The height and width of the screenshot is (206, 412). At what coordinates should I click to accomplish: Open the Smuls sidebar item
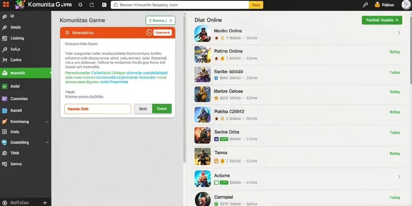(25, 27)
